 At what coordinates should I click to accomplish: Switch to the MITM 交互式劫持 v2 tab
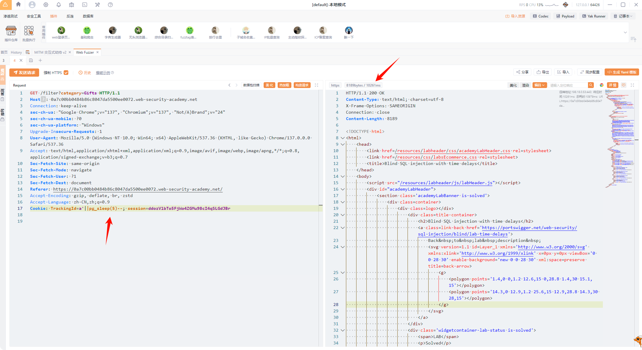point(50,52)
